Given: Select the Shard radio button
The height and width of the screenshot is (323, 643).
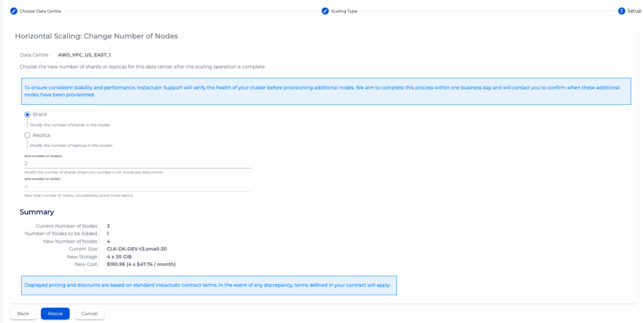Looking at the screenshot, I should 27,115.
